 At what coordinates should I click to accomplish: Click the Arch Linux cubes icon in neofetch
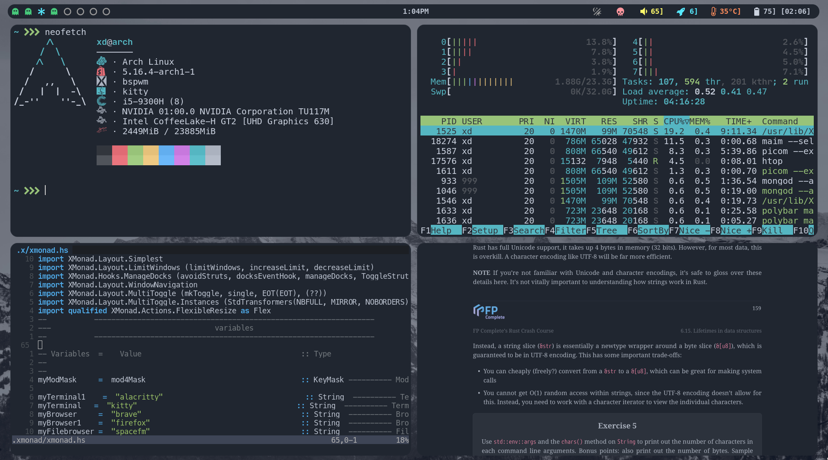point(101,62)
